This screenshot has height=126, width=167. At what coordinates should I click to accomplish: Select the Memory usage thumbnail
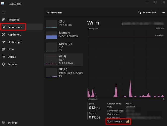52,35
